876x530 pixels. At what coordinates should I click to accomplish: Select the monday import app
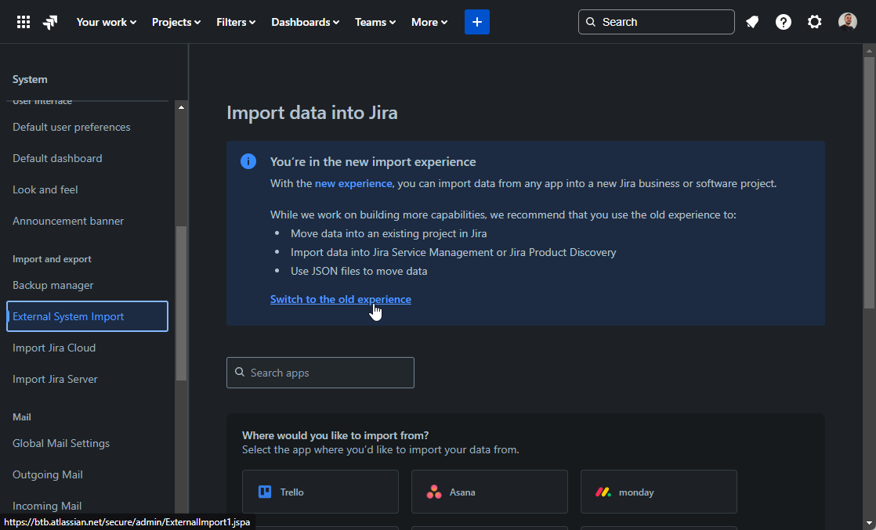658,492
